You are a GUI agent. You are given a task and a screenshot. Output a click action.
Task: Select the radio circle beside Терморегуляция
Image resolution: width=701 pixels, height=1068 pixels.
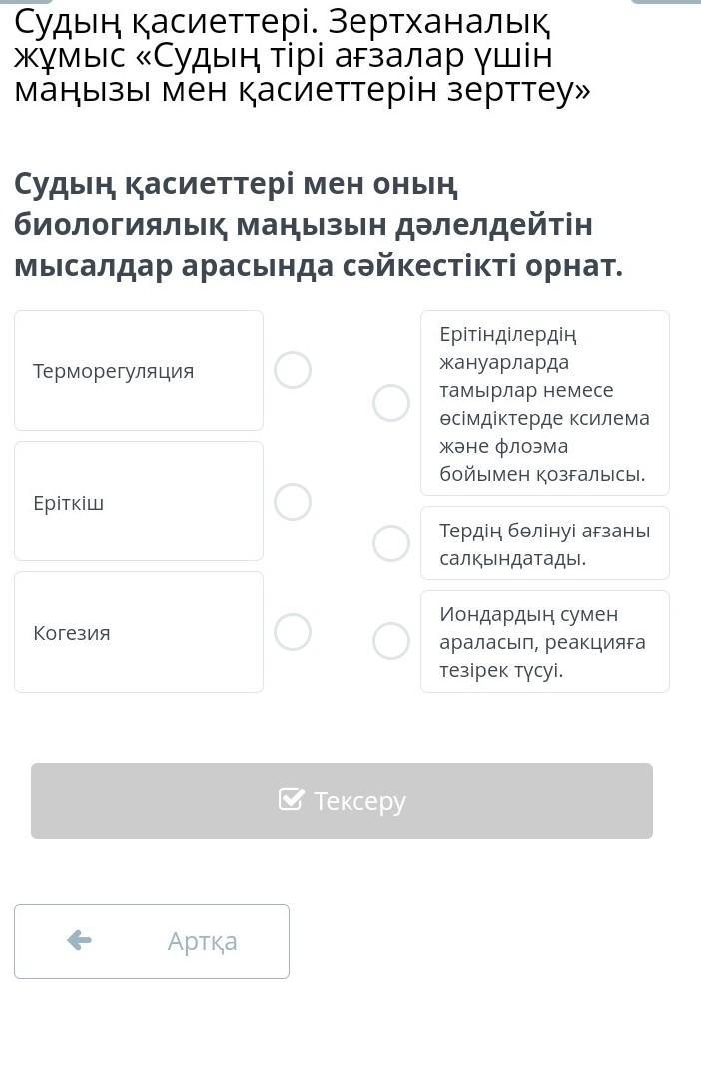coord(293,370)
